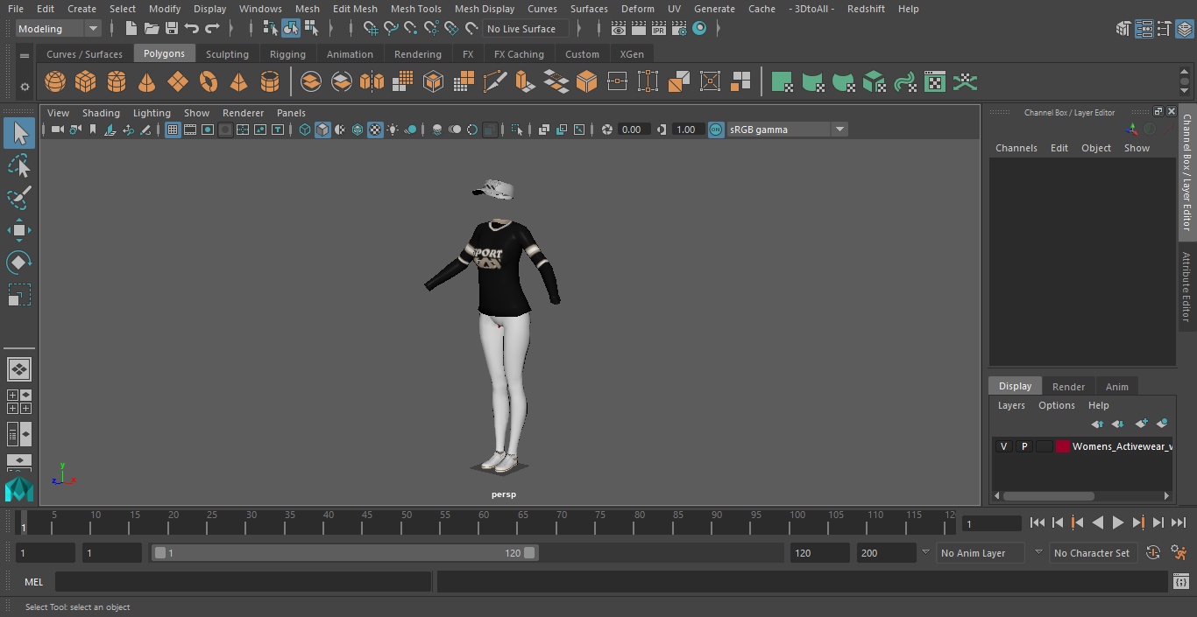Image resolution: width=1197 pixels, height=617 pixels.
Task: Select the Lasso tool in toolbox
Action: click(x=19, y=165)
